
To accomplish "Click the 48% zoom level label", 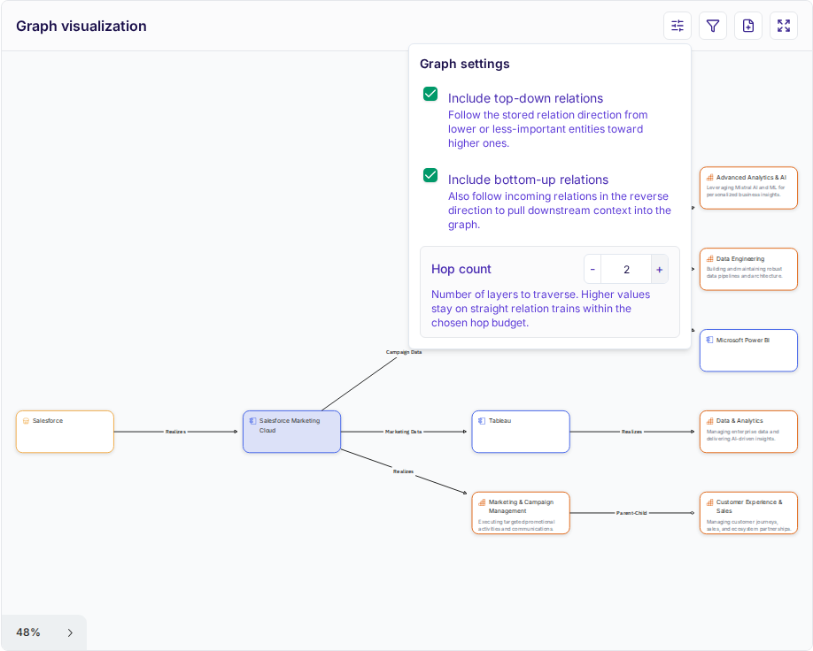I will 28,632.
